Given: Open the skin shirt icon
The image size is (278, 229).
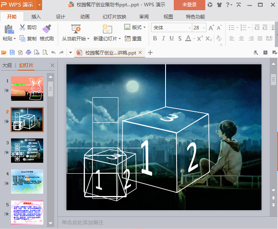Looking at the screenshot, I should 219,5.
